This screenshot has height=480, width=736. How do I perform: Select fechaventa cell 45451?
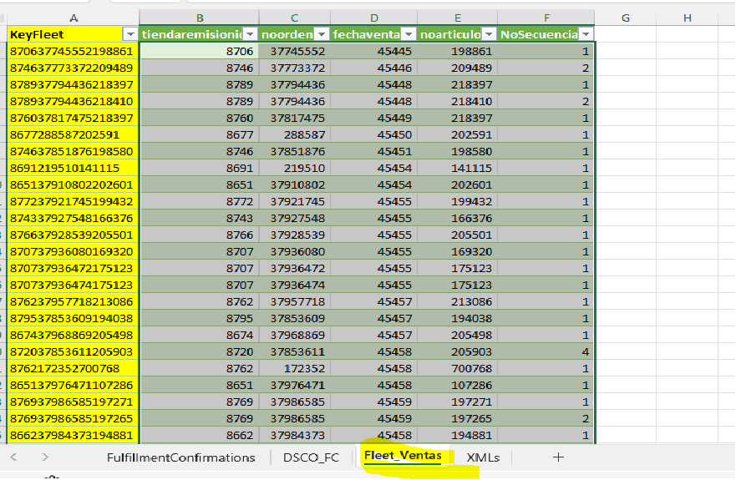[x=373, y=151]
